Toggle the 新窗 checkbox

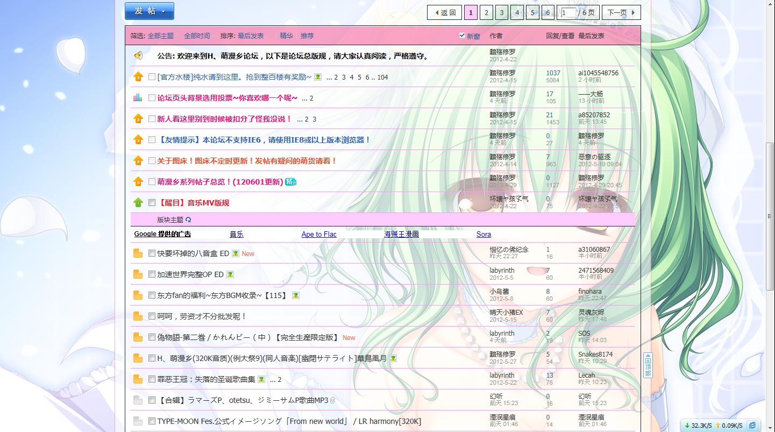pos(462,36)
